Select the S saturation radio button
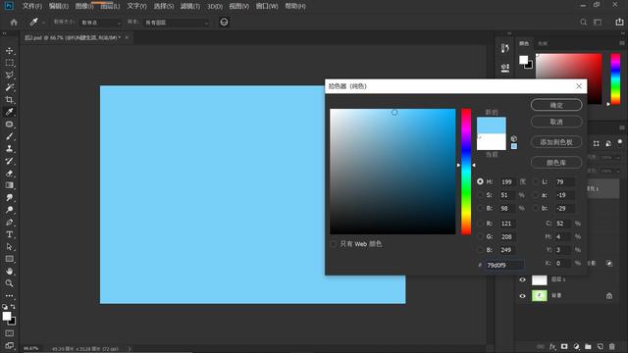 480,195
